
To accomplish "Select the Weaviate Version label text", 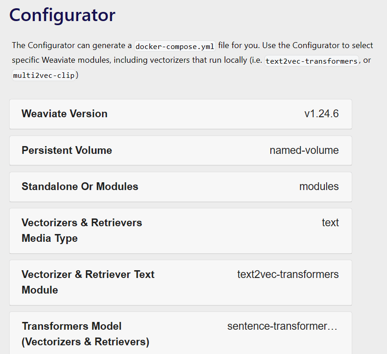I will [64, 114].
